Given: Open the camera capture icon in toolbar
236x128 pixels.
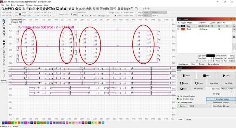Looking at the screenshot, I should tap(53, 9).
